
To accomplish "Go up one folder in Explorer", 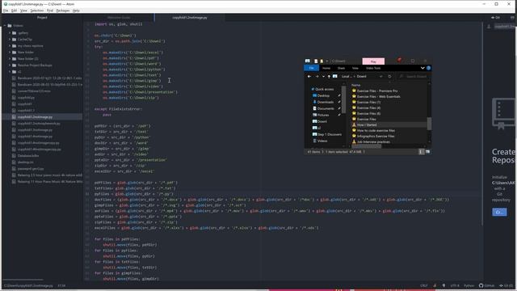I will pyautogui.click(x=329, y=77).
